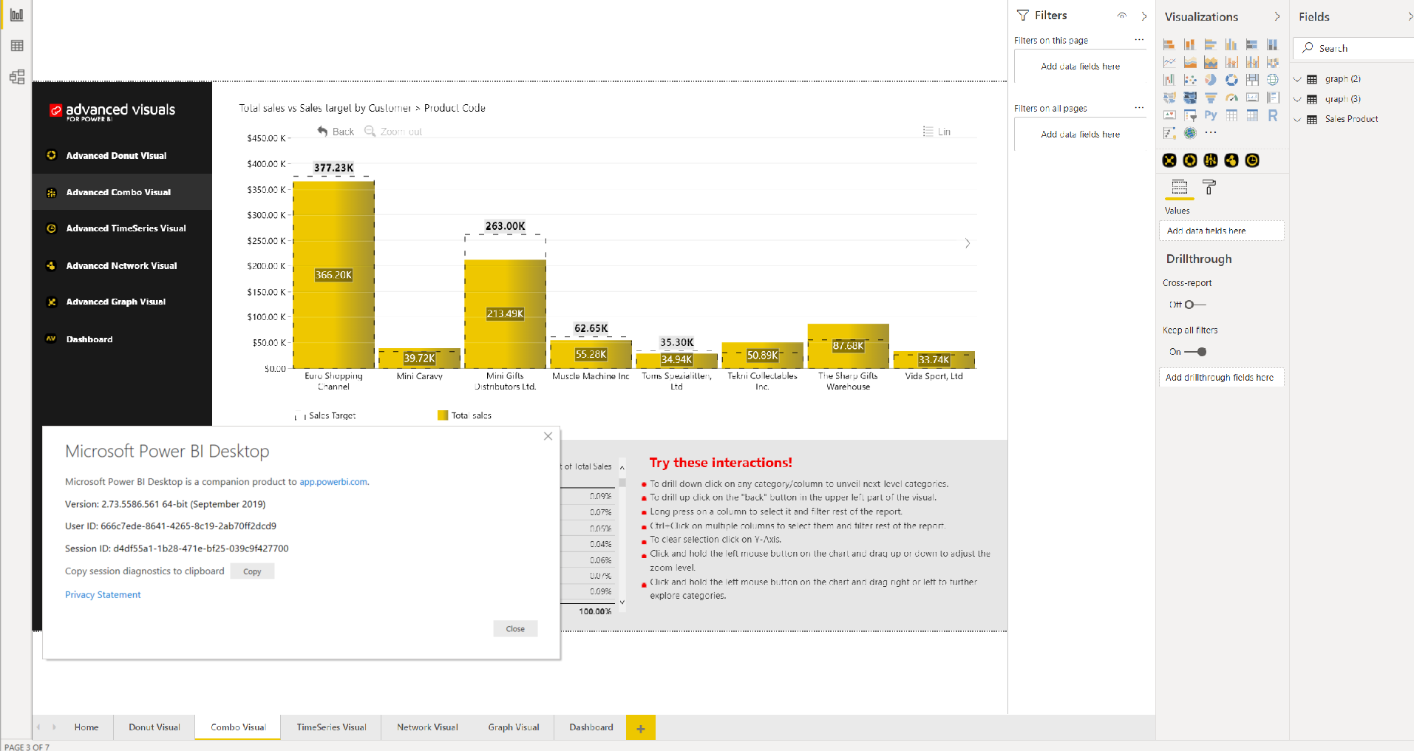Image resolution: width=1414 pixels, height=751 pixels.
Task: Go to the Dashboard page tab
Action: tap(591, 727)
